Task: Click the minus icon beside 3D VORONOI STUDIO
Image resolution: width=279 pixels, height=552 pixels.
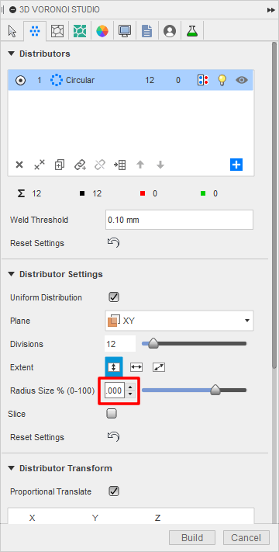Action: 13,10
